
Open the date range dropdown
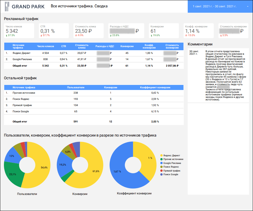point(218,6)
